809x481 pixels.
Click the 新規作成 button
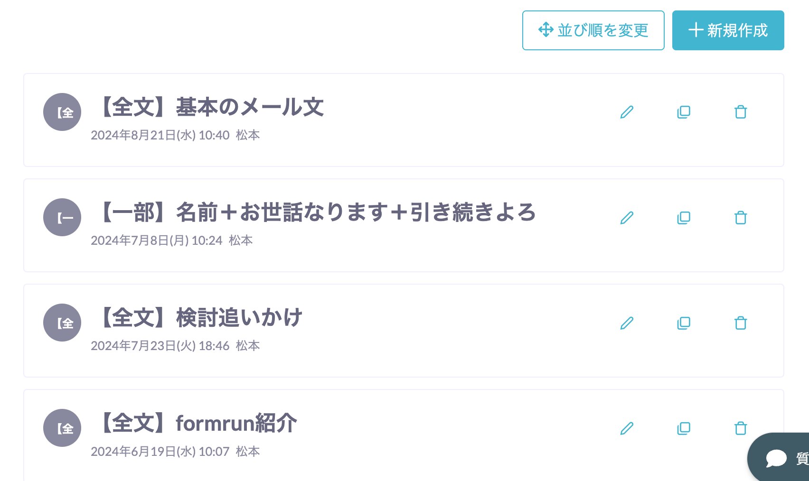coord(728,30)
